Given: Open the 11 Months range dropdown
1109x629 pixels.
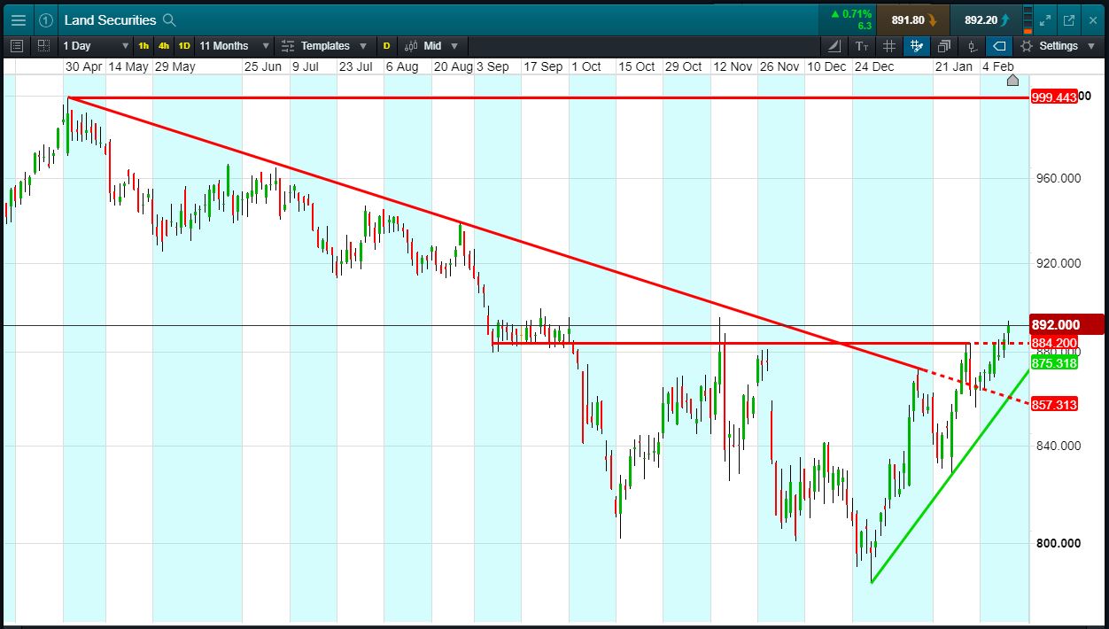Looking at the screenshot, I should pyautogui.click(x=233, y=45).
